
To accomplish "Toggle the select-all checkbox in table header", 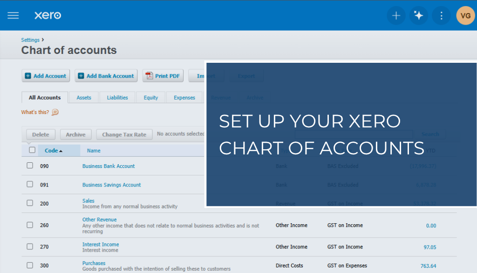I will (32, 150).
